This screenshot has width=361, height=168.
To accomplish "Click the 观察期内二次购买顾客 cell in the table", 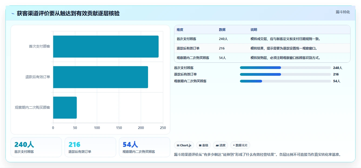I will [x=193, y=58].
